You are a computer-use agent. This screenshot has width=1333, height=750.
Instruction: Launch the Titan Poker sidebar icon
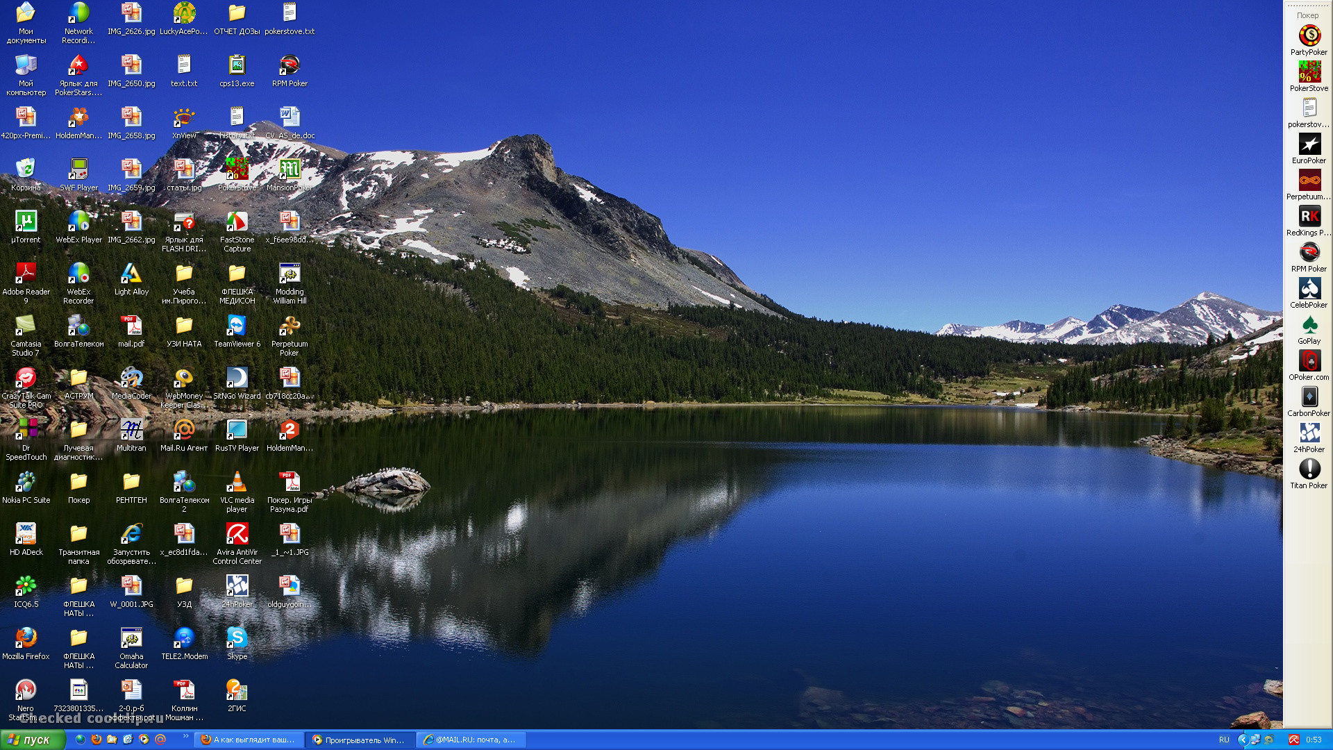[x=1309, y=469]
